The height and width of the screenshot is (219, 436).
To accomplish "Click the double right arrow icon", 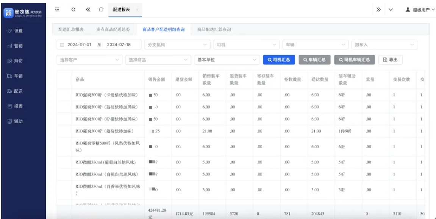I will point(378,9).
